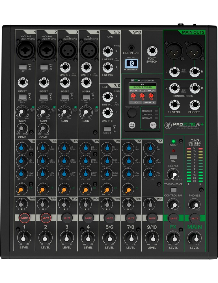Select the DECAY parameter on the display
Screen dimensions: 218x283
134,91
